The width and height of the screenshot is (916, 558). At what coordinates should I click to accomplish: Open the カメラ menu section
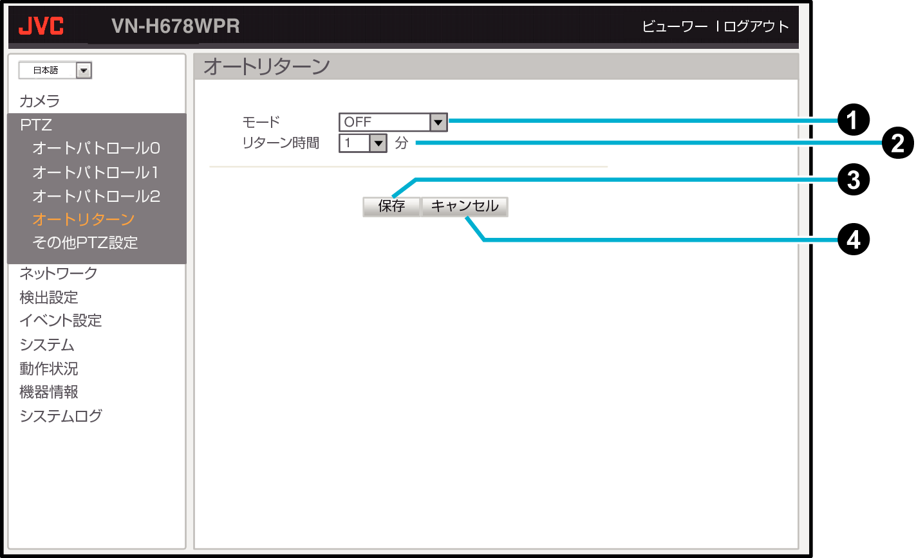(40, 101)
